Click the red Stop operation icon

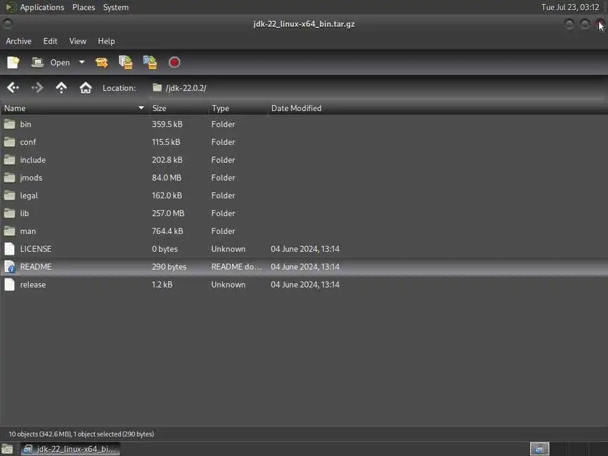coord(174,62)
